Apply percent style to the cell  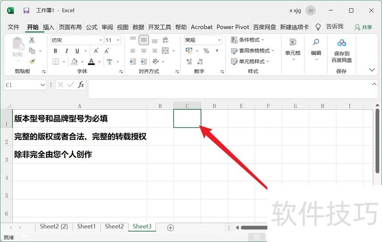[206, 51]
